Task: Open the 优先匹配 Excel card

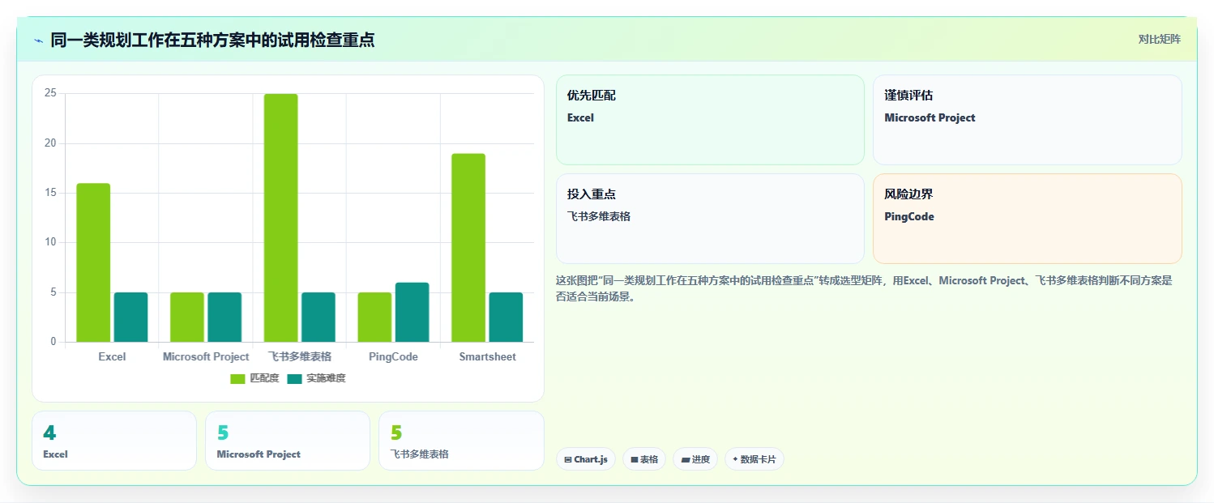Action: pyautogui.click(x=710, y=120)
